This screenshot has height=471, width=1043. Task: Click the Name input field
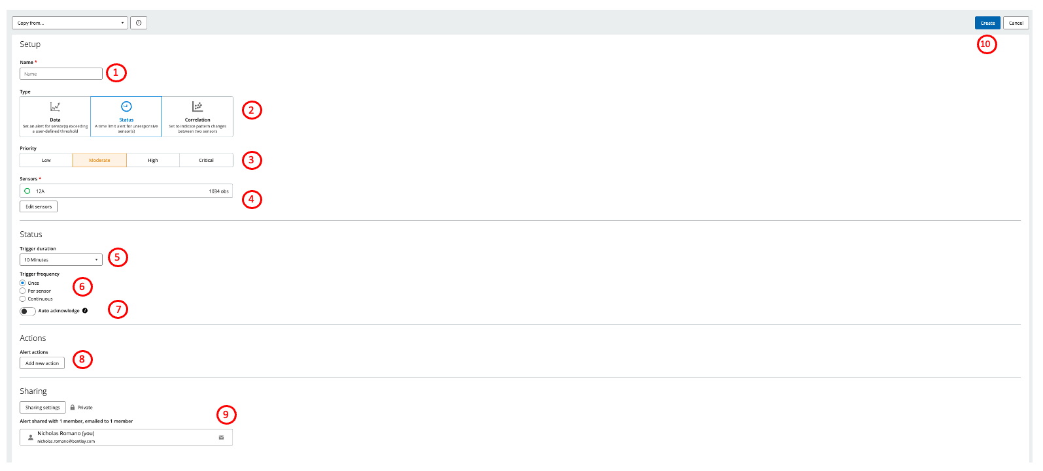[x=61, y=74]
